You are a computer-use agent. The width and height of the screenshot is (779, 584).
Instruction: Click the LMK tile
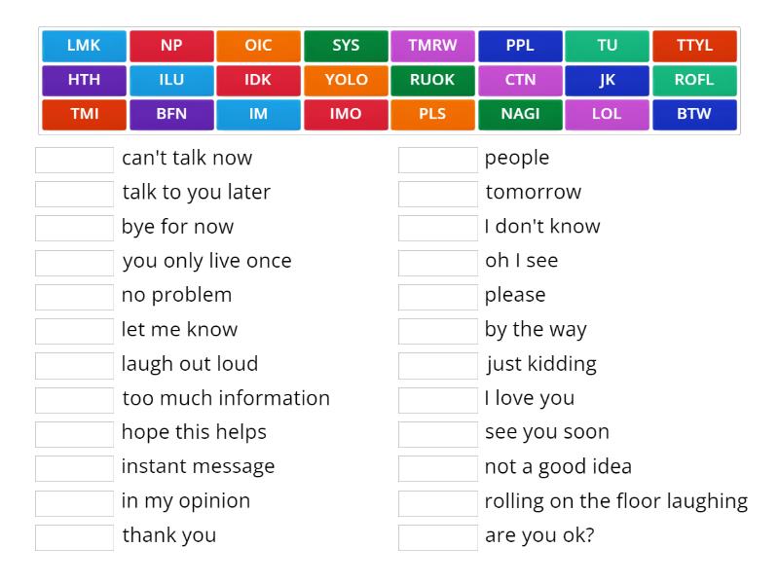[84, 45]
